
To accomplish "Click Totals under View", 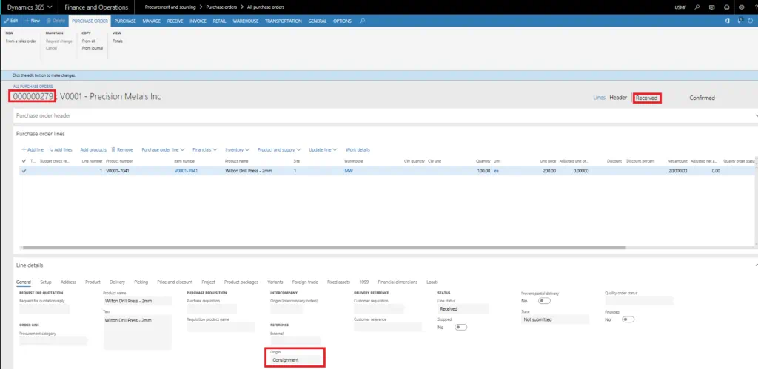I will coord(118,41).
